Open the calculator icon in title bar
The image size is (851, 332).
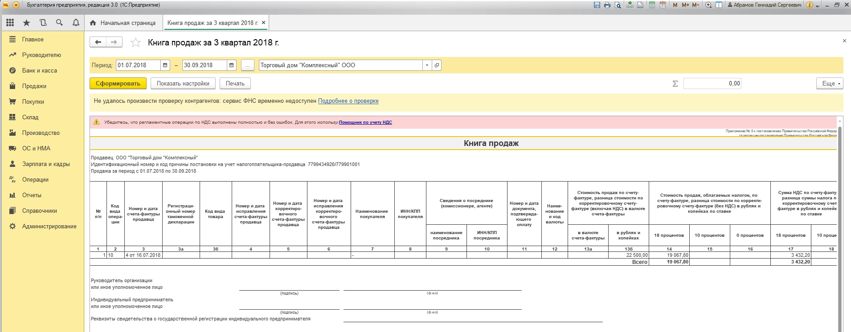click(652, 5)
